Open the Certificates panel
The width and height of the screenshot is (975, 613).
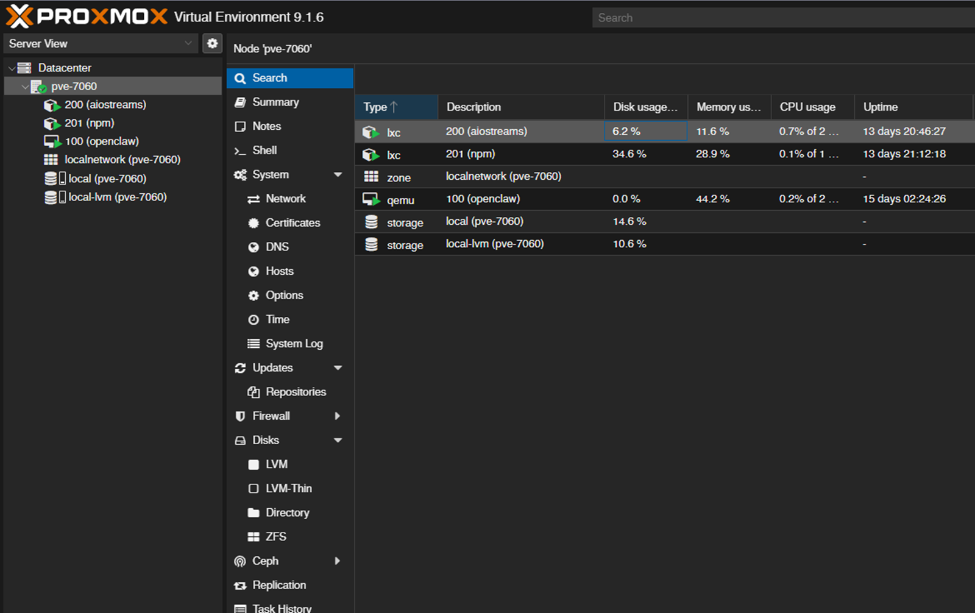click(x=255, y=223)
